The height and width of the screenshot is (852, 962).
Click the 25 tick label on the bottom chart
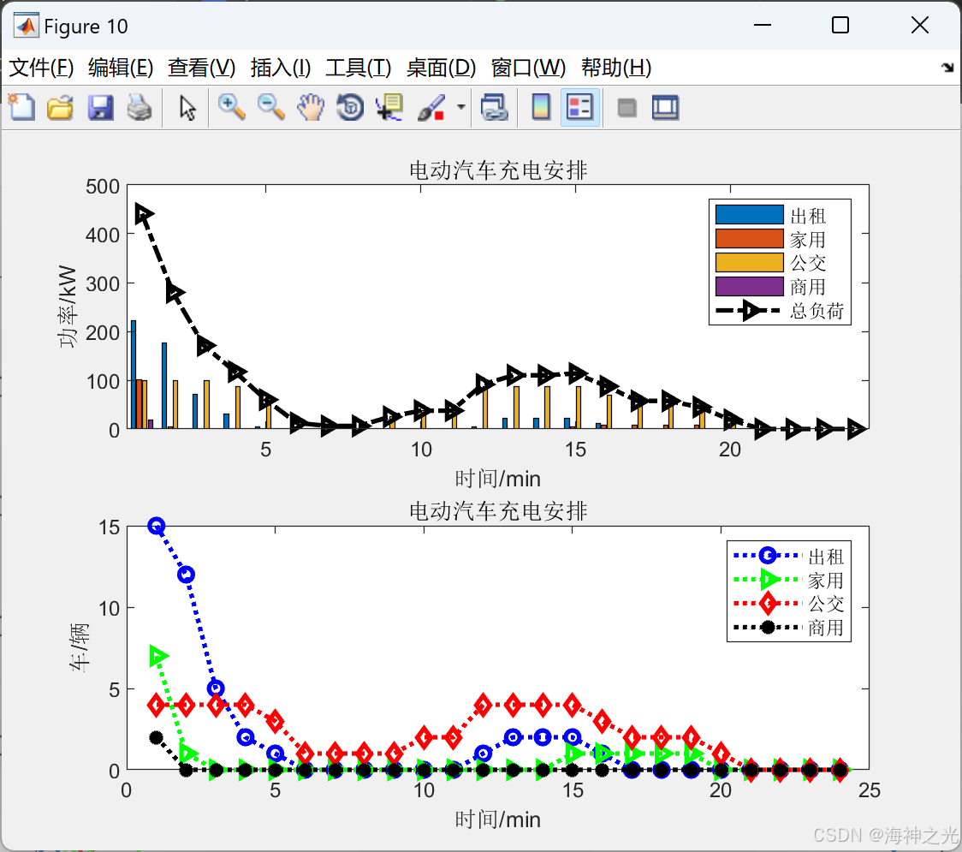[x=869, y=790]
